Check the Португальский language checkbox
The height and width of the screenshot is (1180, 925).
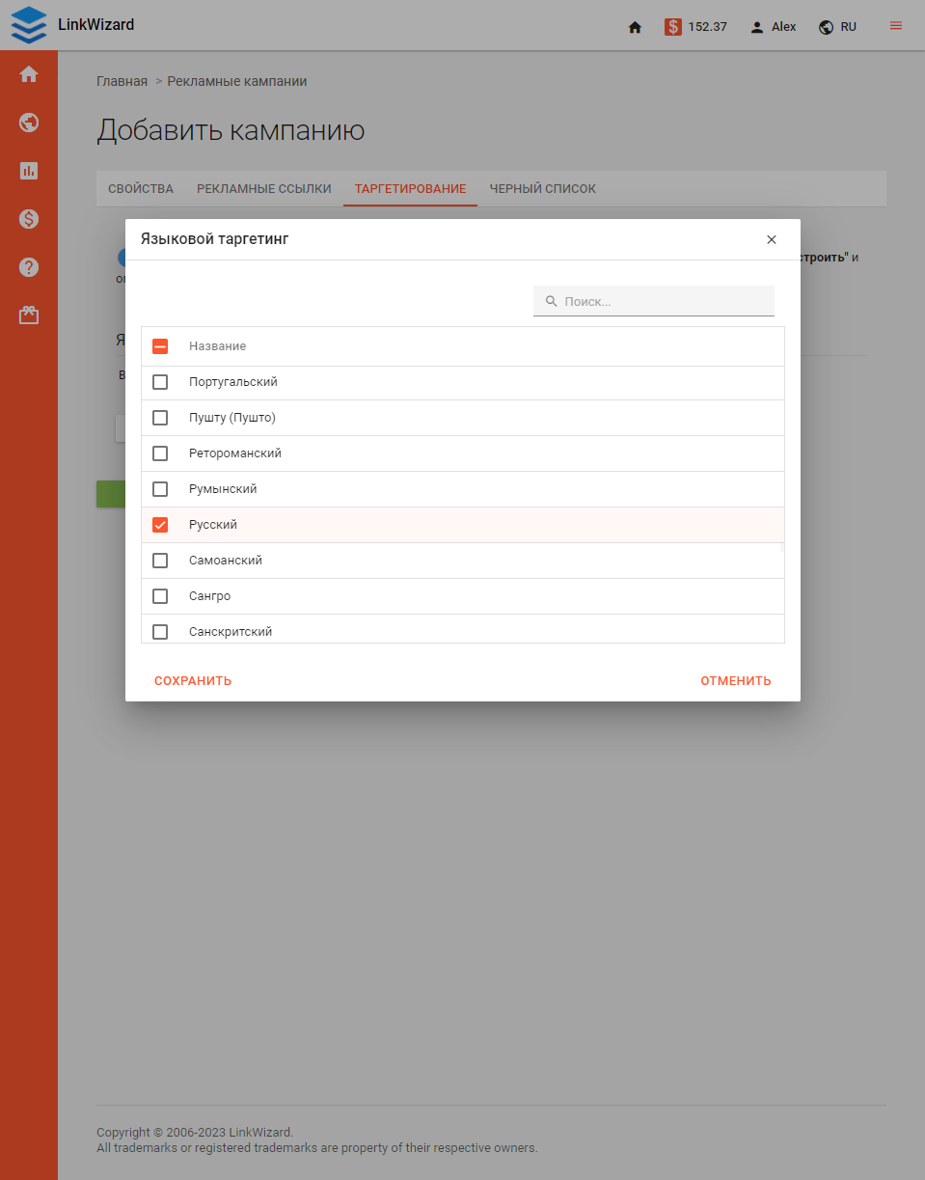pyautogui.click(x=159, y=381)
